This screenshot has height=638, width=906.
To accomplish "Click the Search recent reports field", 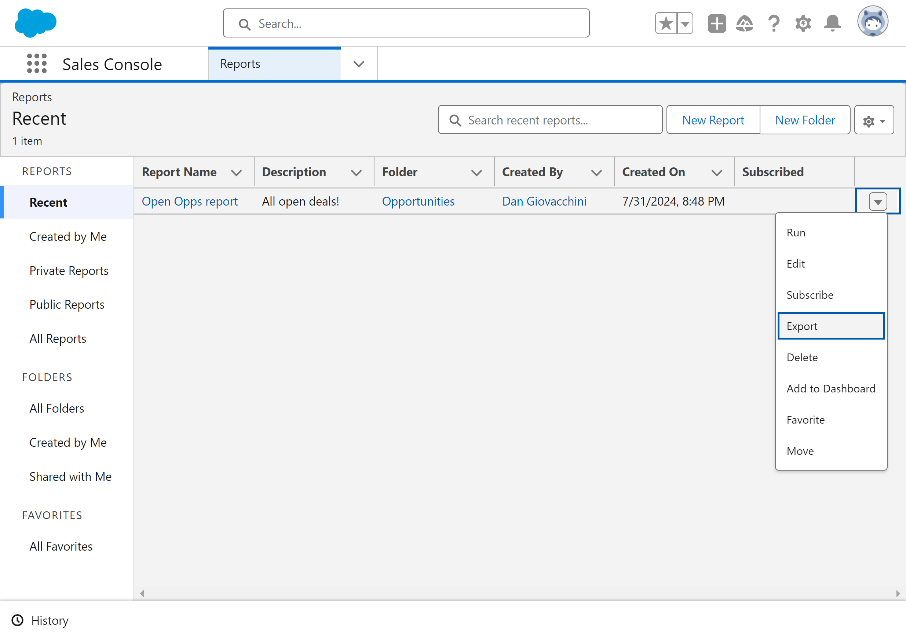I will 550,120.
